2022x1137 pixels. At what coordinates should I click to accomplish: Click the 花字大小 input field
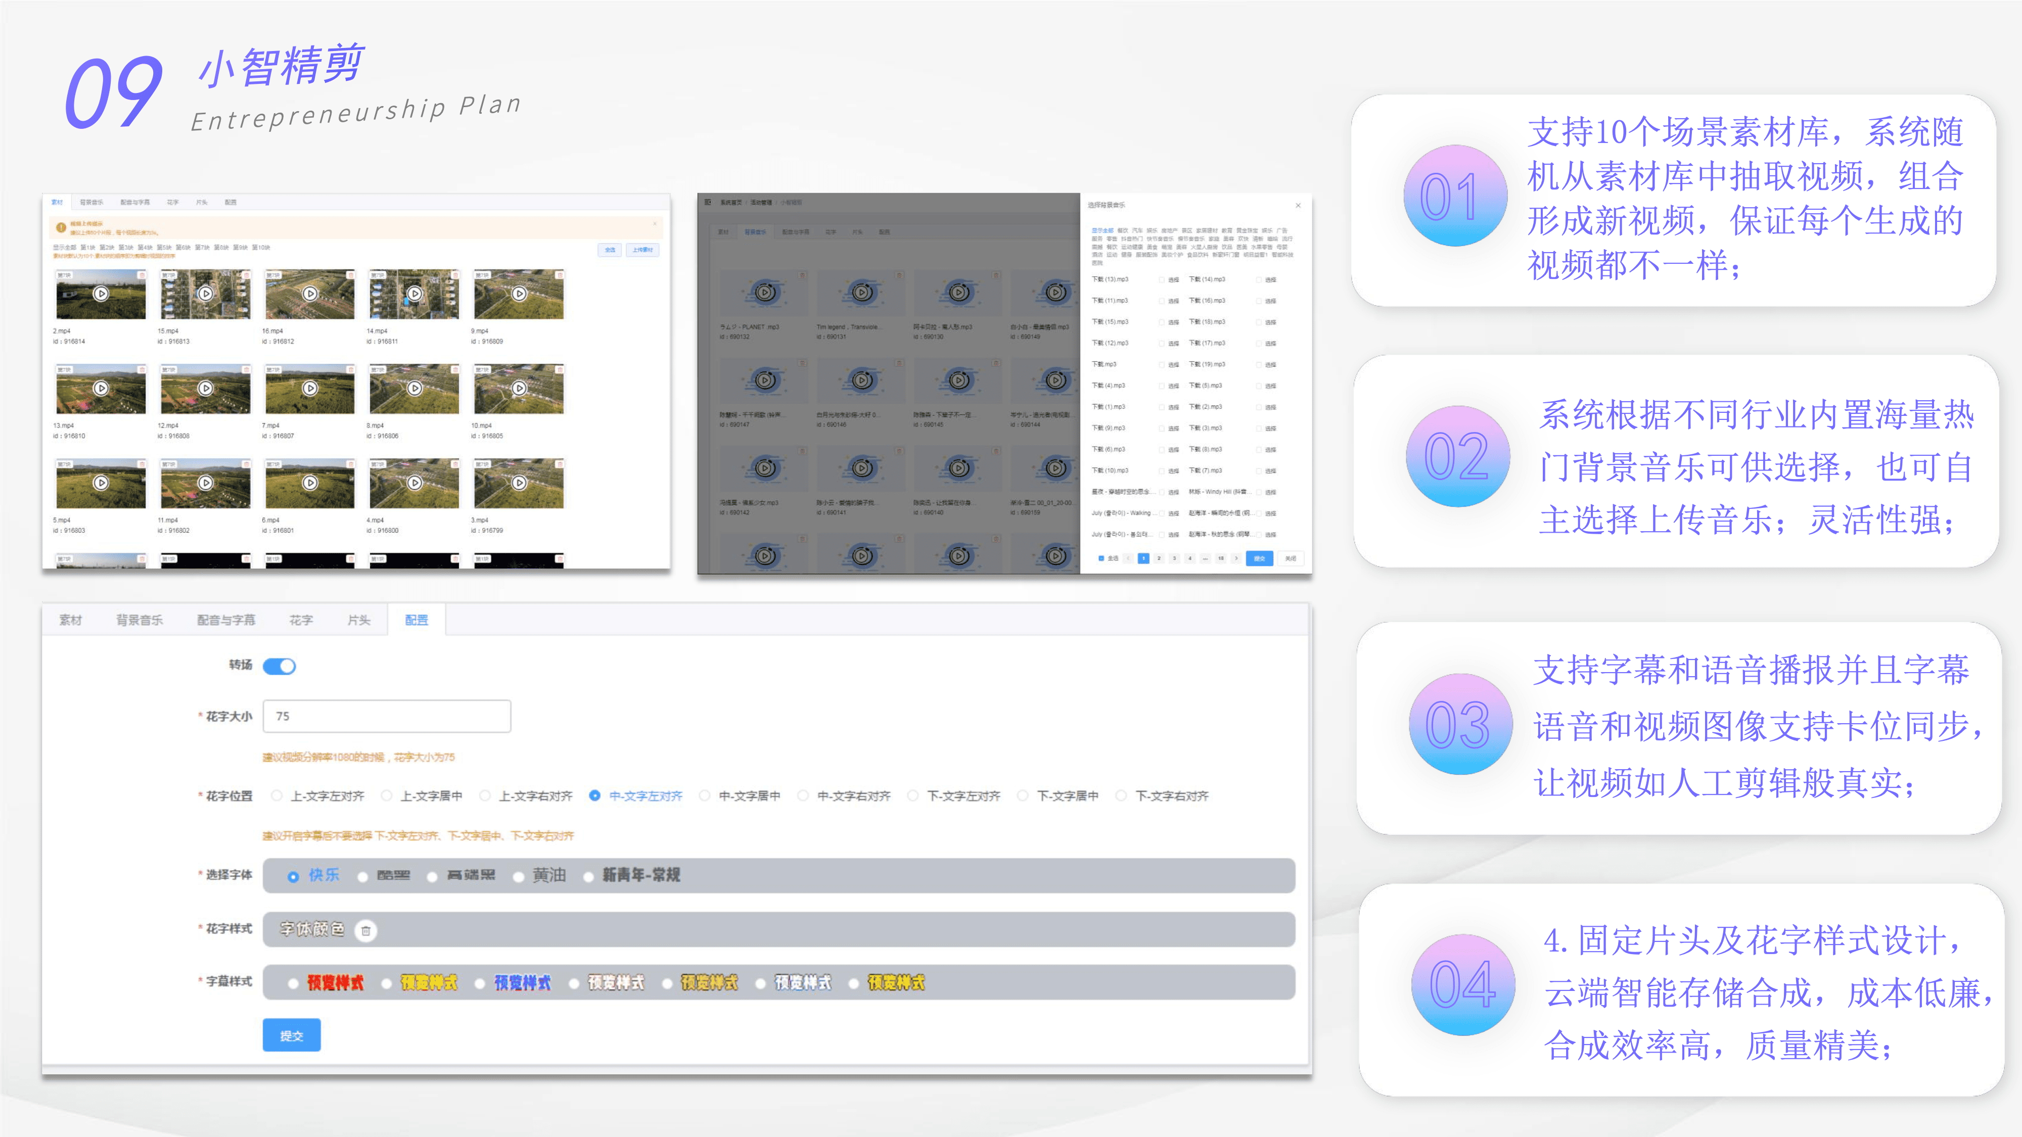pos(386,717)
